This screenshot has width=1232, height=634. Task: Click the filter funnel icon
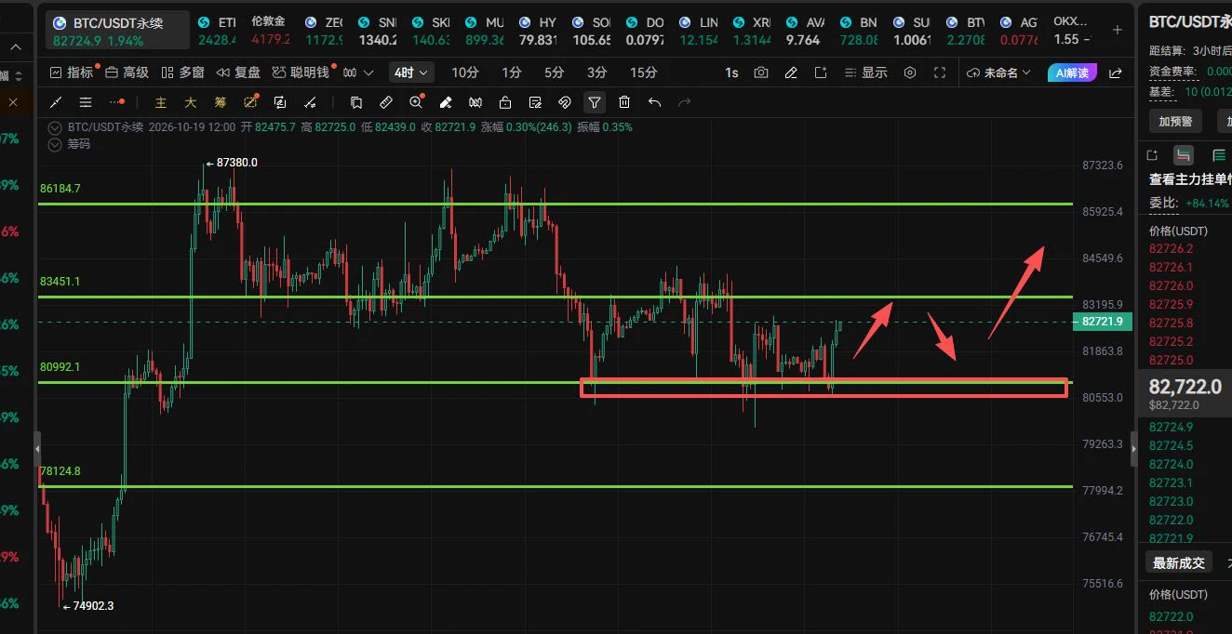pyautogui.click(x=595, y=102)
